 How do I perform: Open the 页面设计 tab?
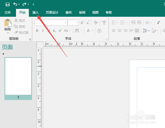52,13
